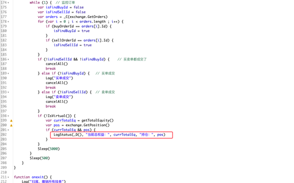This screenshot has height=183, width=294.
Task: Click the highlighted LogStatus call
Action: click(109, 135)
